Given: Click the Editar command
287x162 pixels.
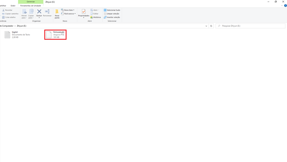Looking at the screenshot, I should [95, 14].
